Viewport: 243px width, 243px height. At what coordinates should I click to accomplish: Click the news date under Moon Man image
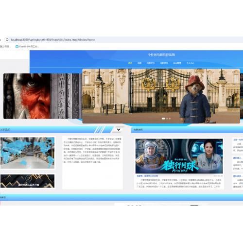[218, 176]
